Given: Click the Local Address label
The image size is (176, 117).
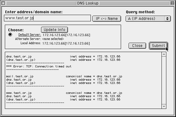Looking at the screenshot, I should coord(31,43).
